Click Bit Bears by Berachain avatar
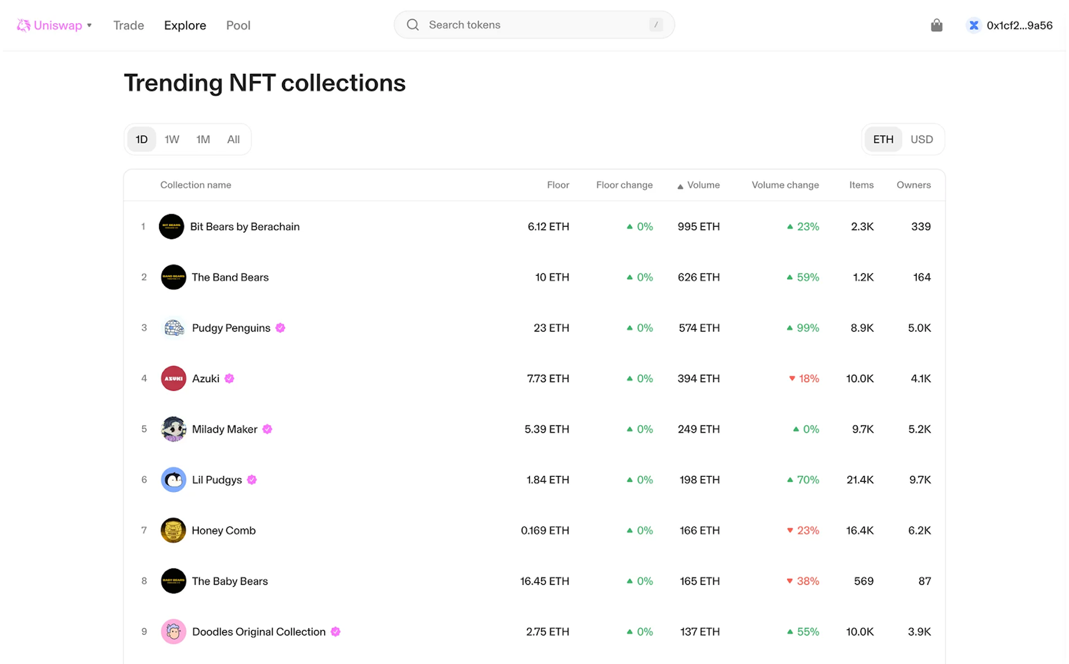1069x664 pixels. click(171, 226)
